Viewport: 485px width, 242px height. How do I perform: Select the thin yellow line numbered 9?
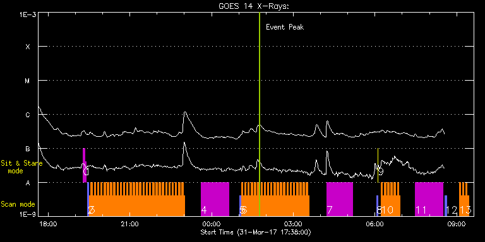(378, 166)
